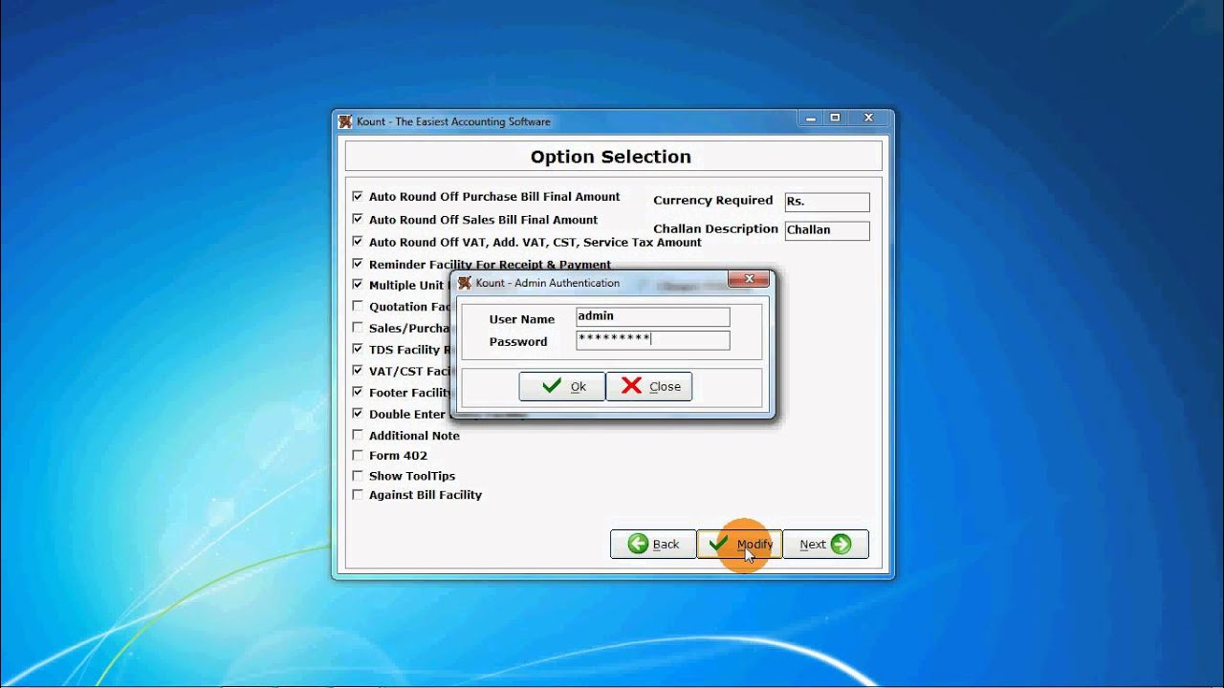Viewport: 1224px width, 688px height.
Task: Click the red X icon on Close button
Action: pos(631,386)
